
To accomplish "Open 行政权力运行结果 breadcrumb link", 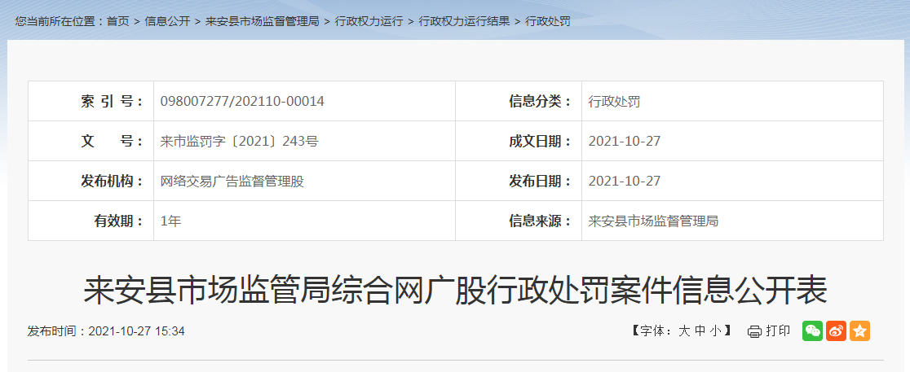I will tap(464, 21).
